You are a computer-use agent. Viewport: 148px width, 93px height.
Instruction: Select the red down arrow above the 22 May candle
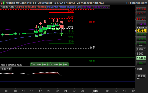point(57,21)
